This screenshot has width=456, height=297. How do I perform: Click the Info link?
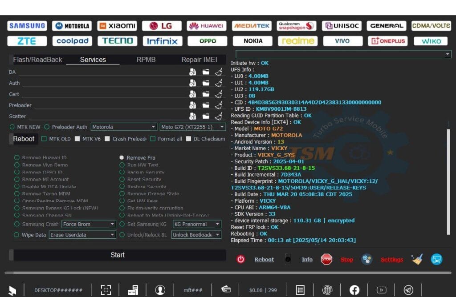[307, 260]
